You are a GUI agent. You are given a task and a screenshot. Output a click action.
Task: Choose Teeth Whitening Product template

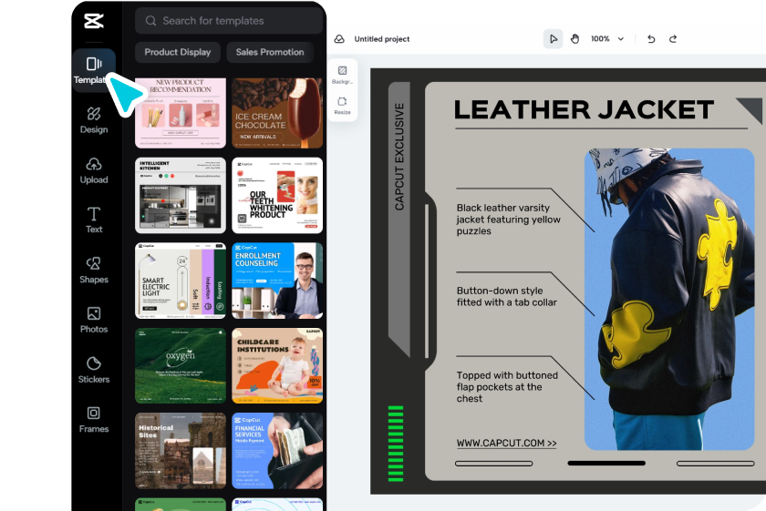point(277,195)
